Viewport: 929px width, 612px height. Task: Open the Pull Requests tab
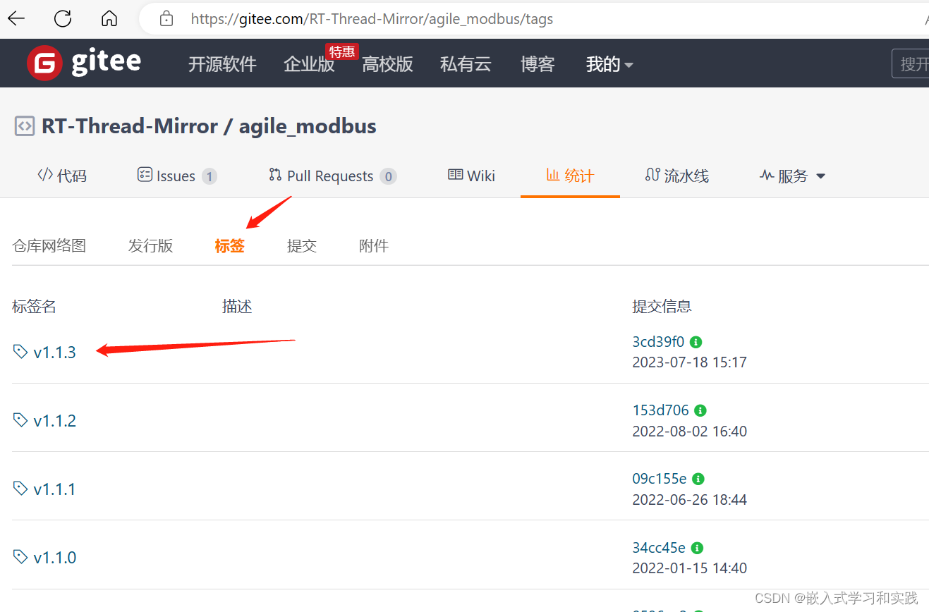[332, 176]
